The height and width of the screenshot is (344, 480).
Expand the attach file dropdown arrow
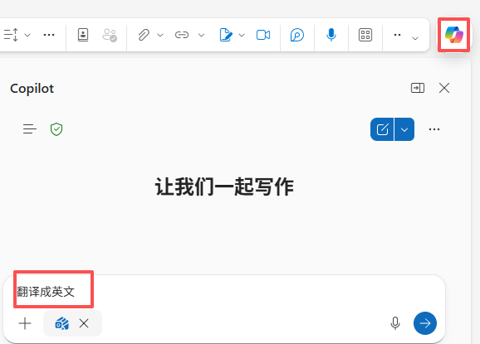(160, 35)
